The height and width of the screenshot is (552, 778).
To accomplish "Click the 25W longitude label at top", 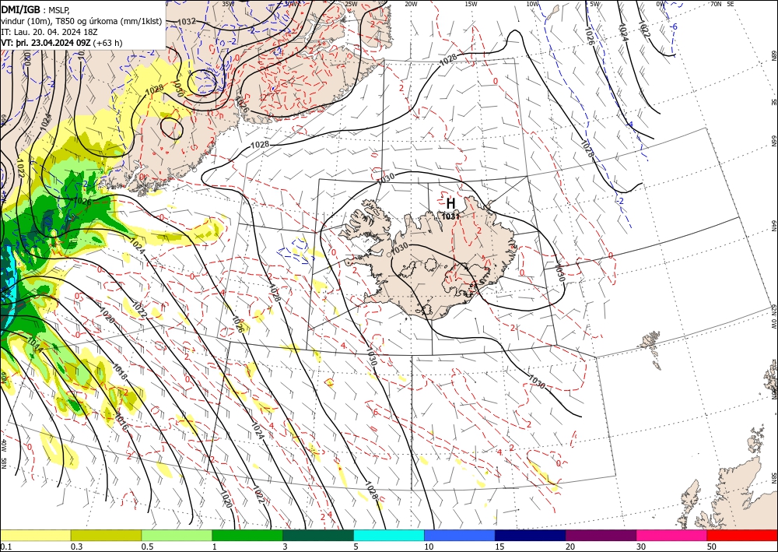I will pyautogui.click(x=351, y=4).
